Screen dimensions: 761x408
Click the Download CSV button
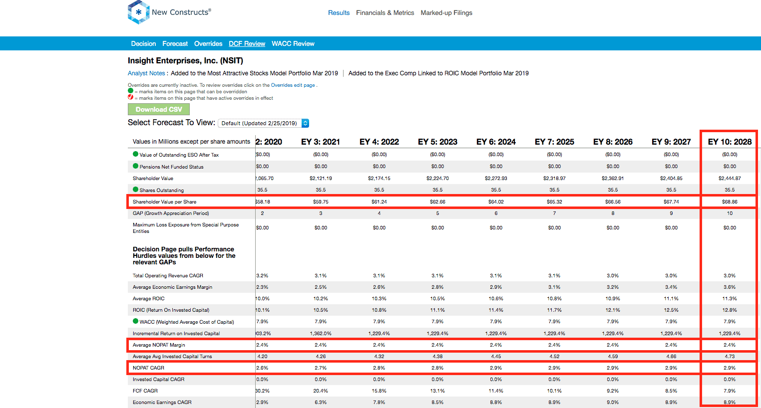159,109
